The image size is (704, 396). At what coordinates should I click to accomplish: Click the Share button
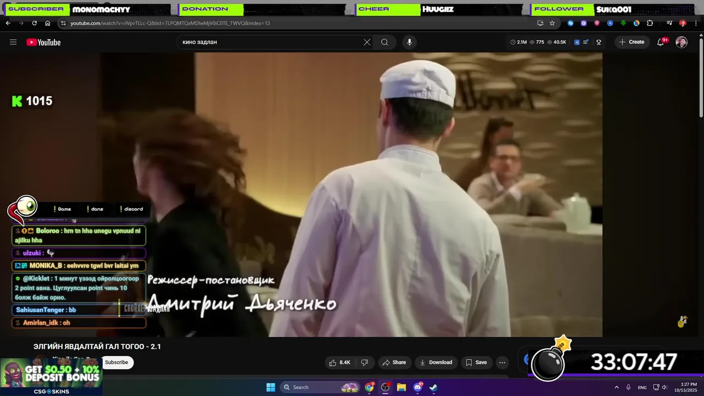394,362
